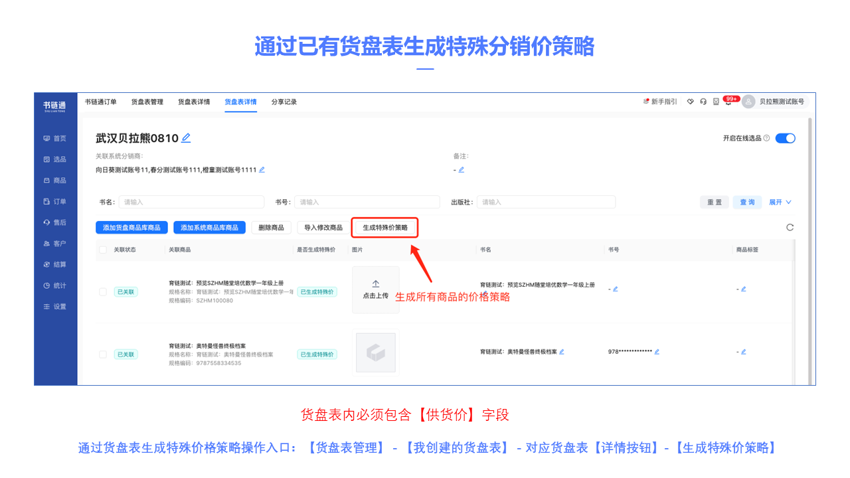
Task: Expand filters with 展开
Action: (x=780, y=202)
